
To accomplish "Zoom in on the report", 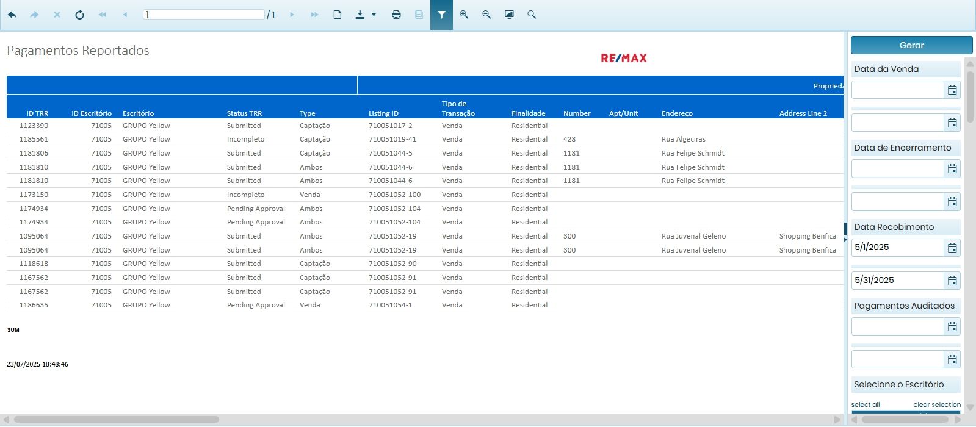I will pyautogui.click(x=464, y=15).
